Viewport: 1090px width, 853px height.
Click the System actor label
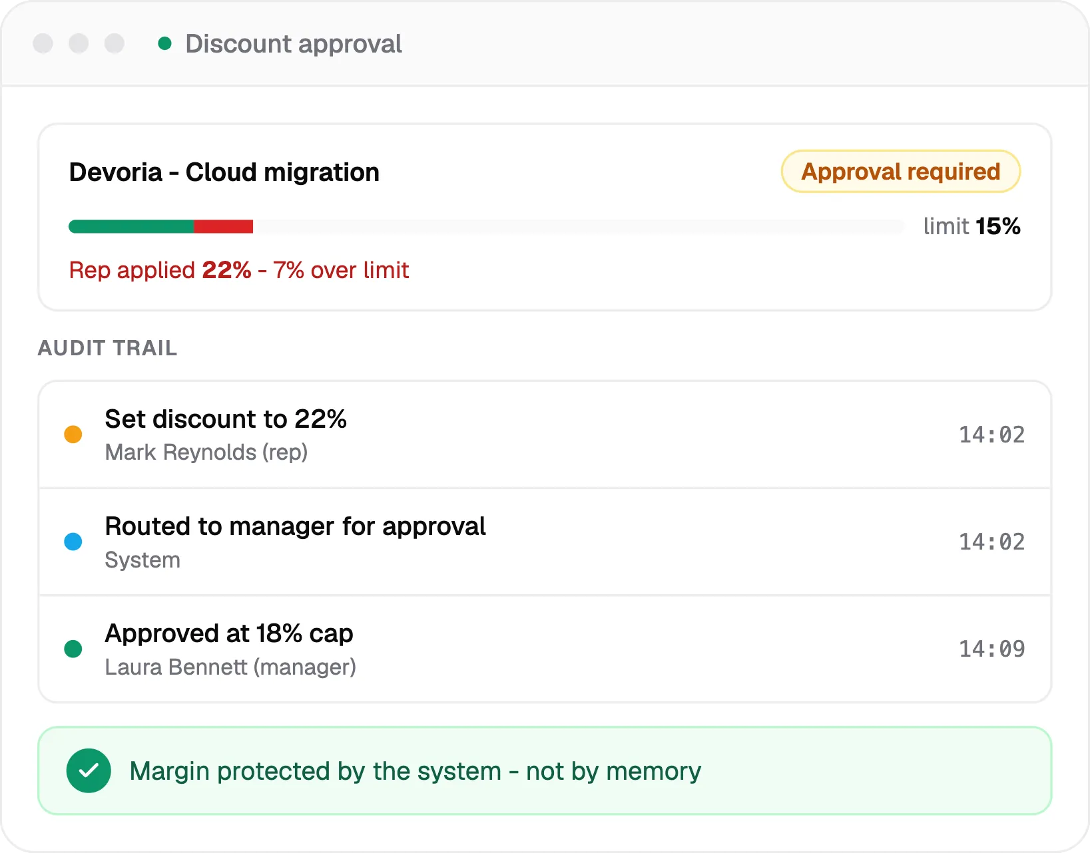[142, 560]
